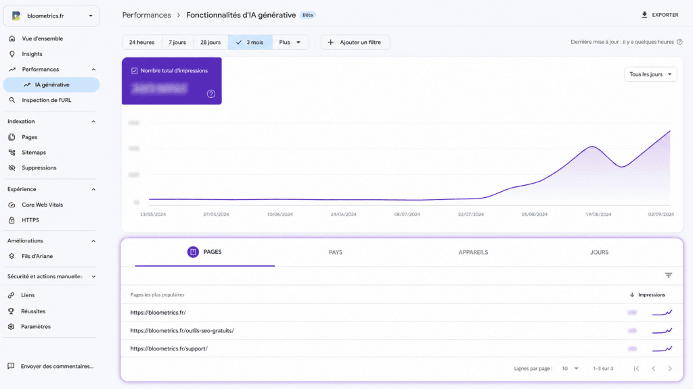The width and height of the screenshot is (693, 389).
Task: Select the 7 jours range
Action: pos(177,43)
